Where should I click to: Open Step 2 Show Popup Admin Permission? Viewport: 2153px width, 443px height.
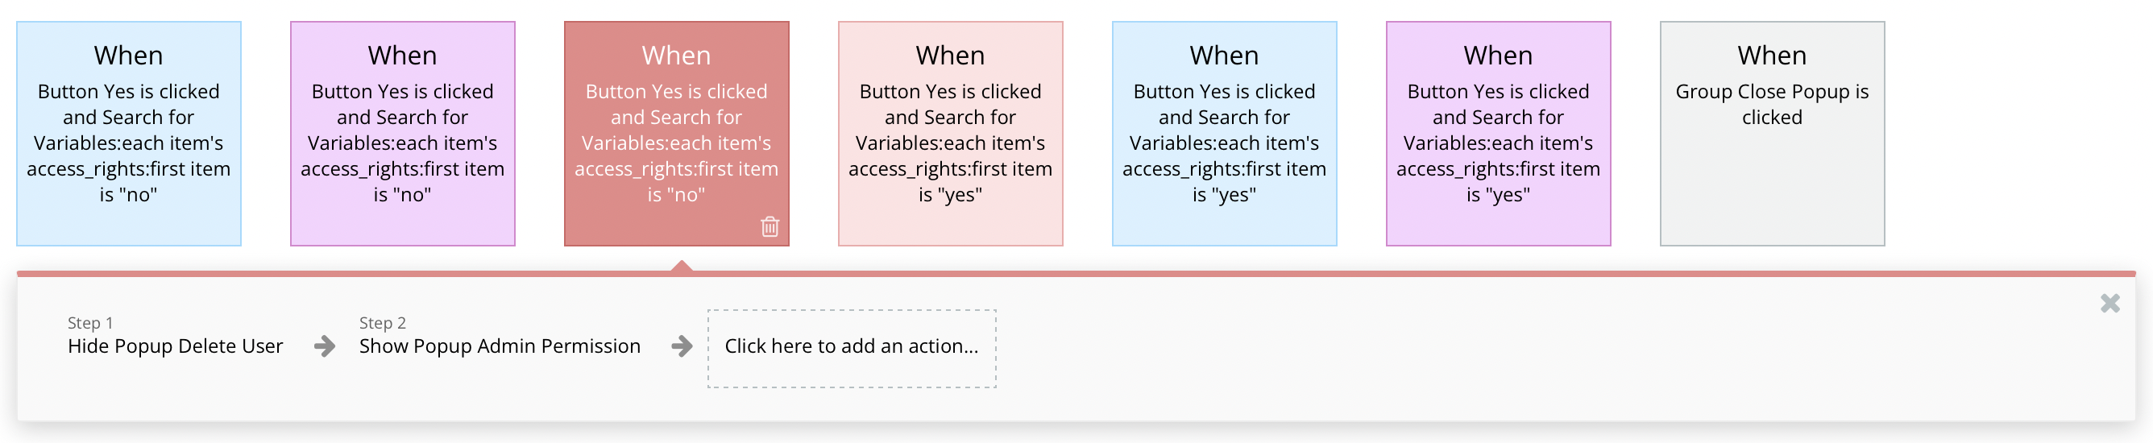[499, 346]
